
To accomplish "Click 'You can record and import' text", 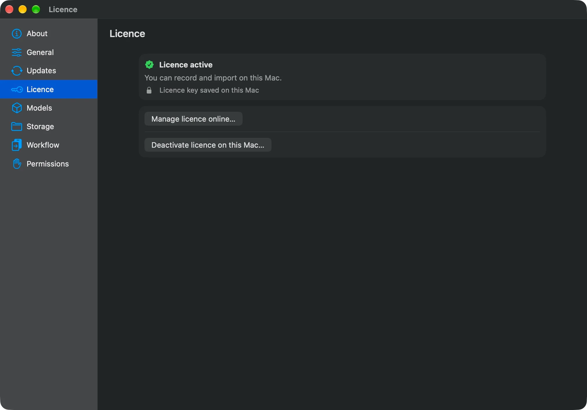I will point(213,78).
